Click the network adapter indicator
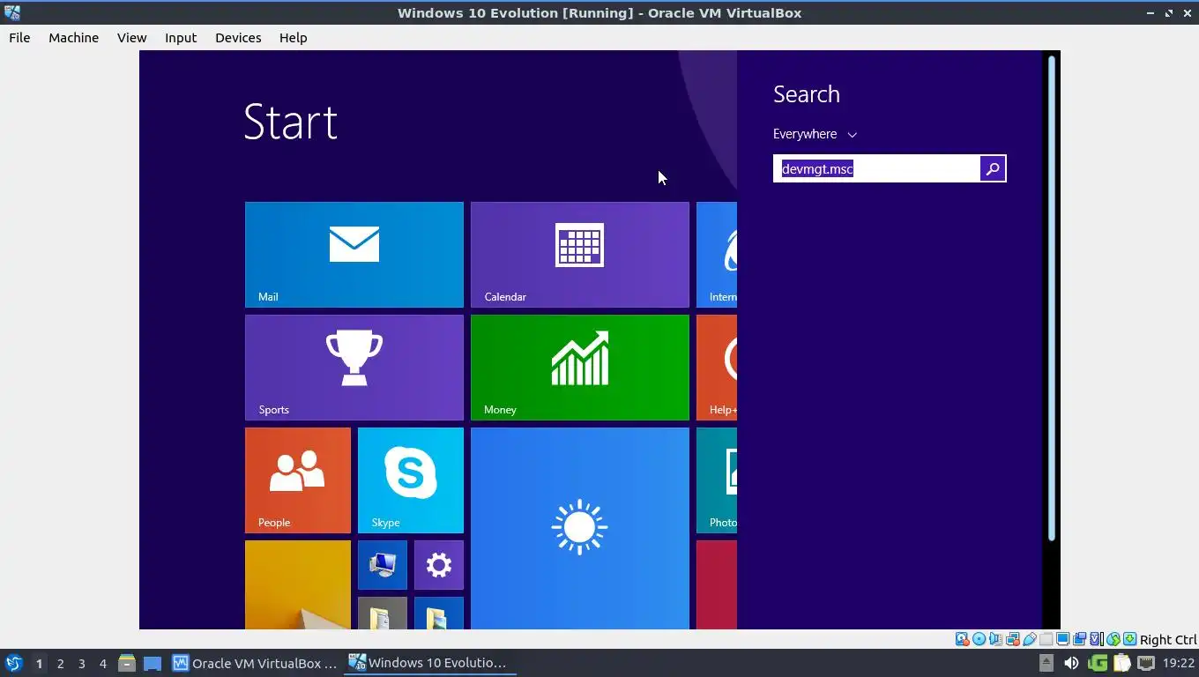The width and height of the screenshot is (1199, 677). click(x=1012, y=639)
